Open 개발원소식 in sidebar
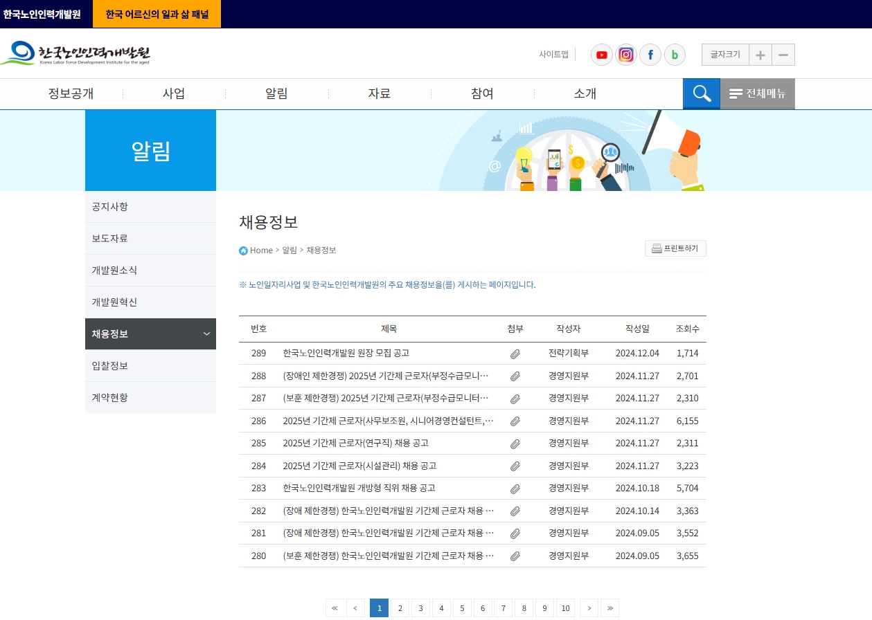 [x=150, y=271]
